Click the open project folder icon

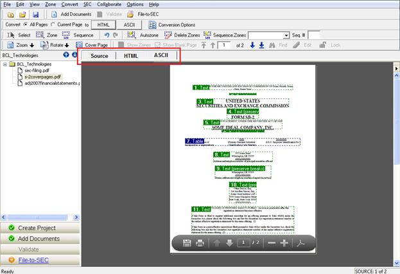[x=22, y=15]
